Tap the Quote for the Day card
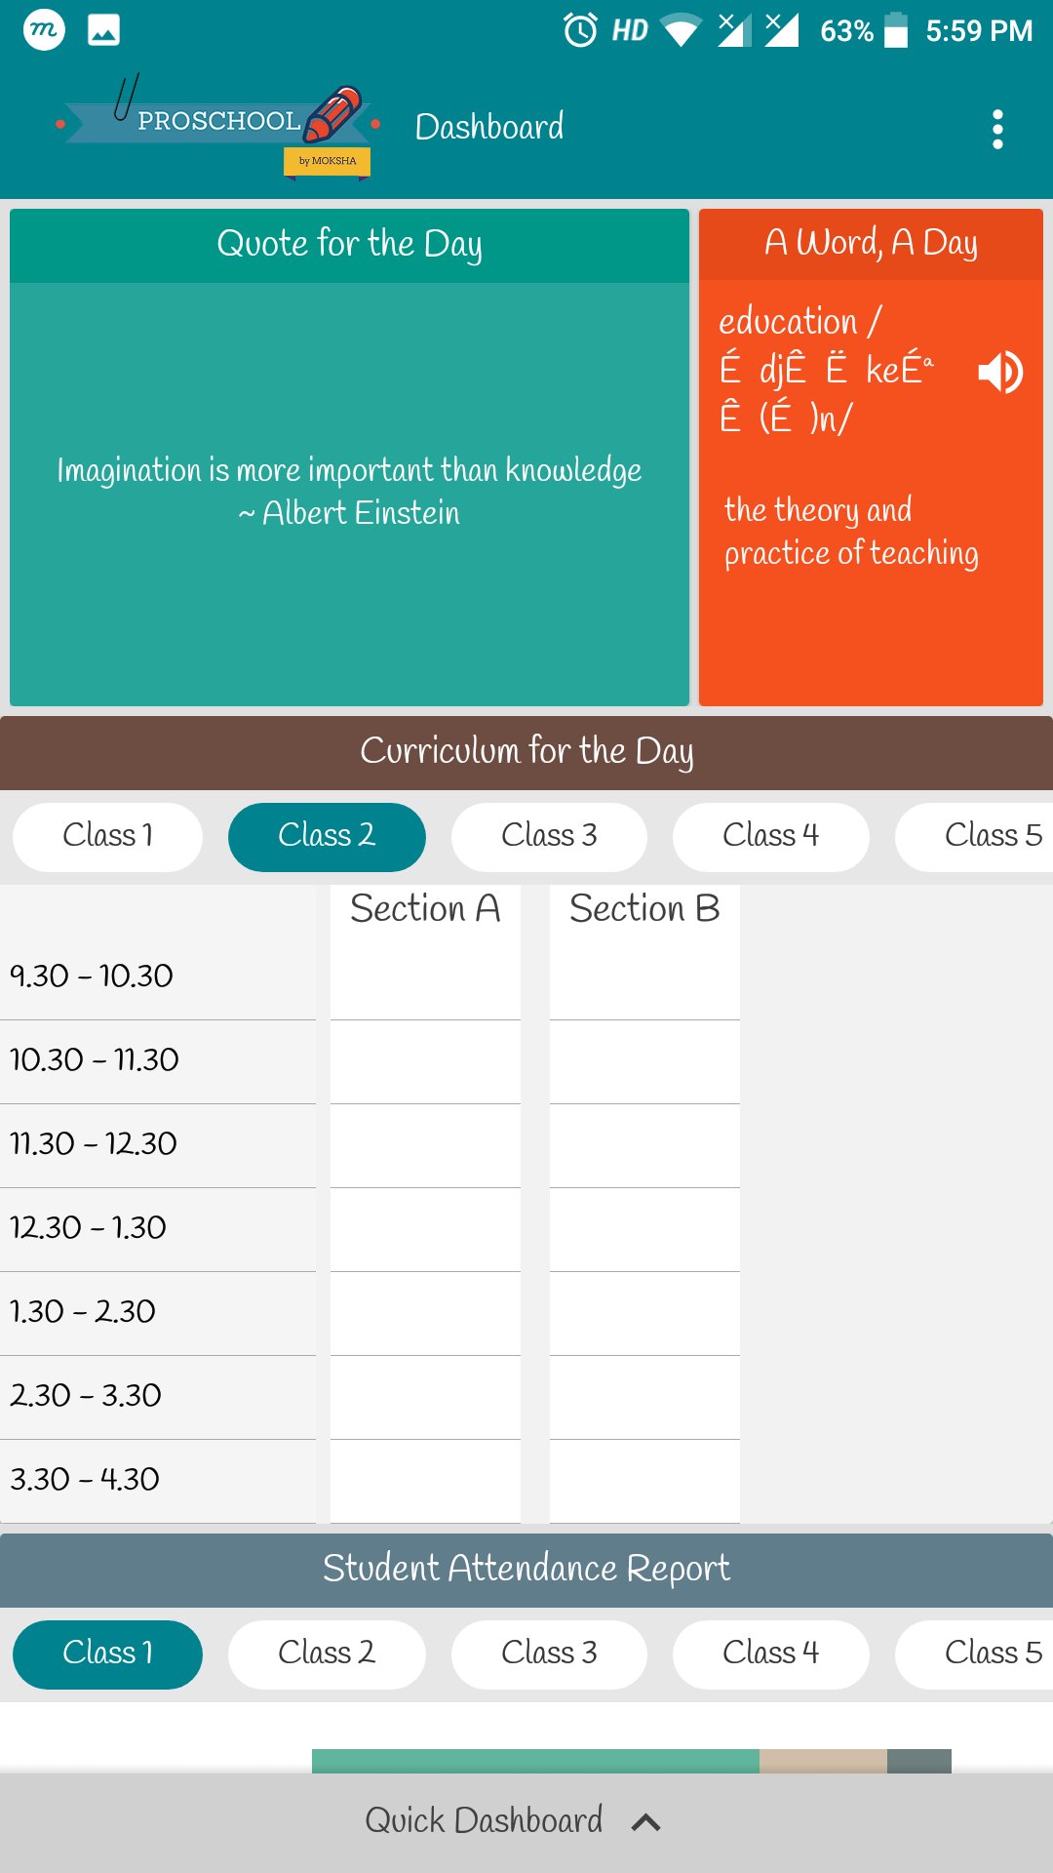The width and height of the screenshot is (1053, 1873). click(349, 454)
